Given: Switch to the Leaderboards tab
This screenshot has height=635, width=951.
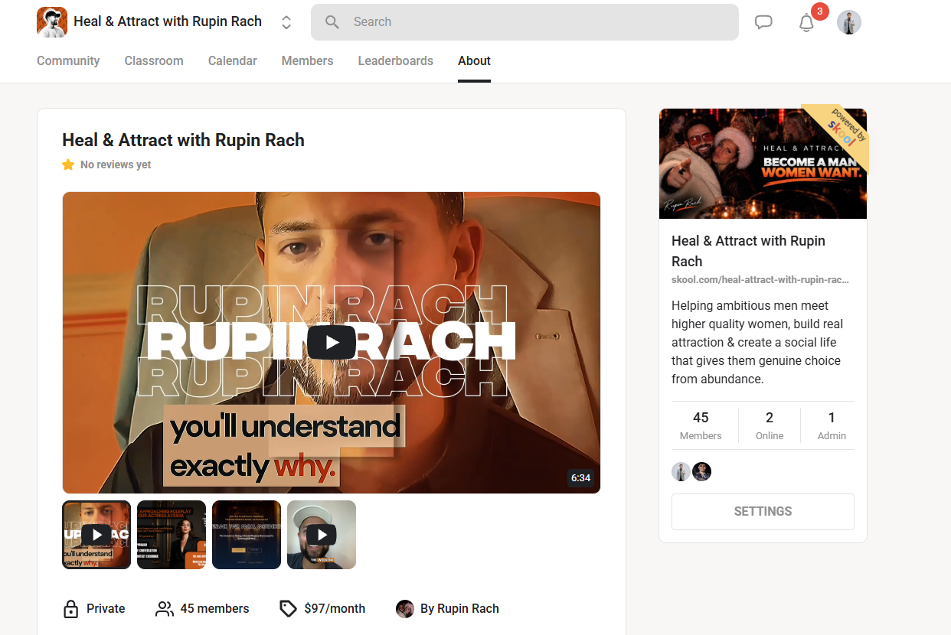Looking at the screenshot, I should 396,61.
